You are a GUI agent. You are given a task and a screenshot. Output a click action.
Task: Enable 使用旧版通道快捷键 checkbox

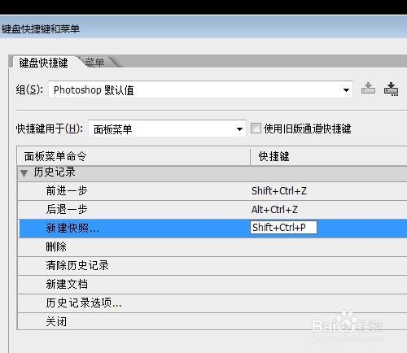(x=256, y=129)
